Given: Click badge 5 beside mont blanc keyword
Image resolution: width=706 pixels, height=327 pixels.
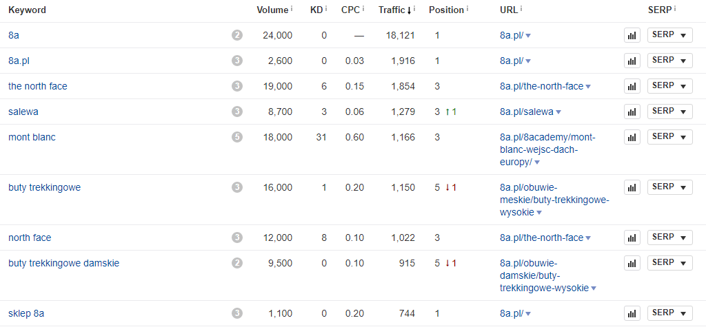Looking at the screenshot, I should [237, 137].
